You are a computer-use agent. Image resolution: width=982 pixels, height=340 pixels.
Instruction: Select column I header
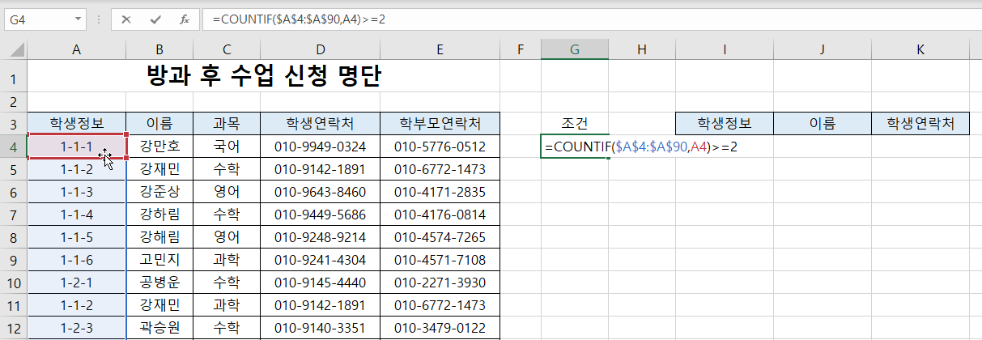(x=725, y=50)
